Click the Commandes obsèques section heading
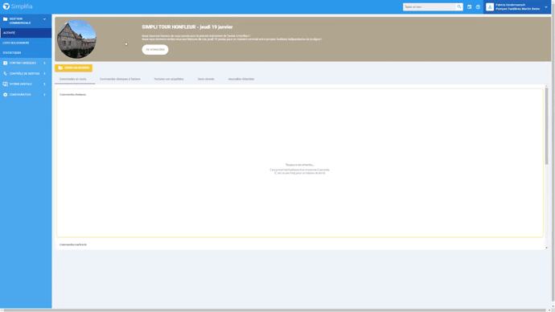Image resolution: width=555 pixels, height=312 pixels. coord(72,94)
